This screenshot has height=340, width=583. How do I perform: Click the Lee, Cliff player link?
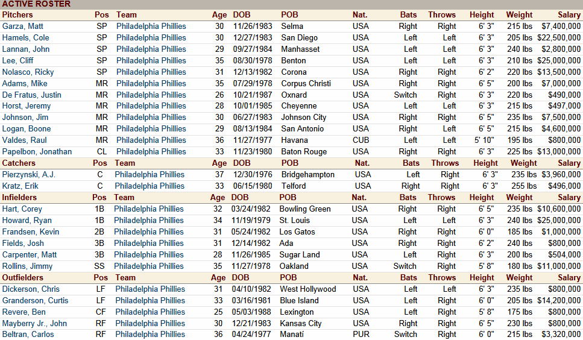(18, 61)
